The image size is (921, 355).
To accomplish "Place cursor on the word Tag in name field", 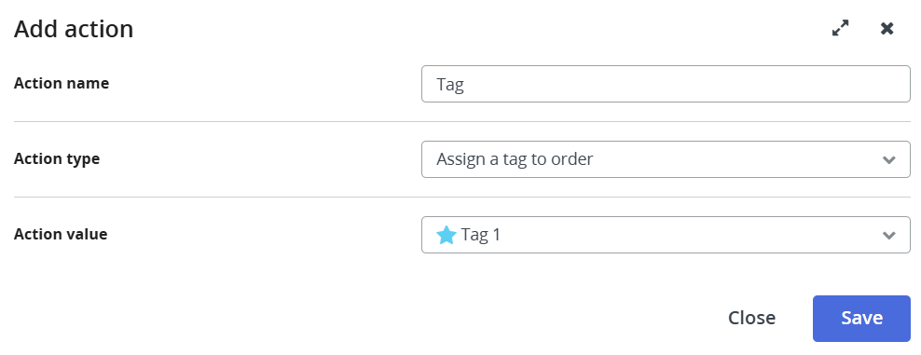I will tap(450, 85).
